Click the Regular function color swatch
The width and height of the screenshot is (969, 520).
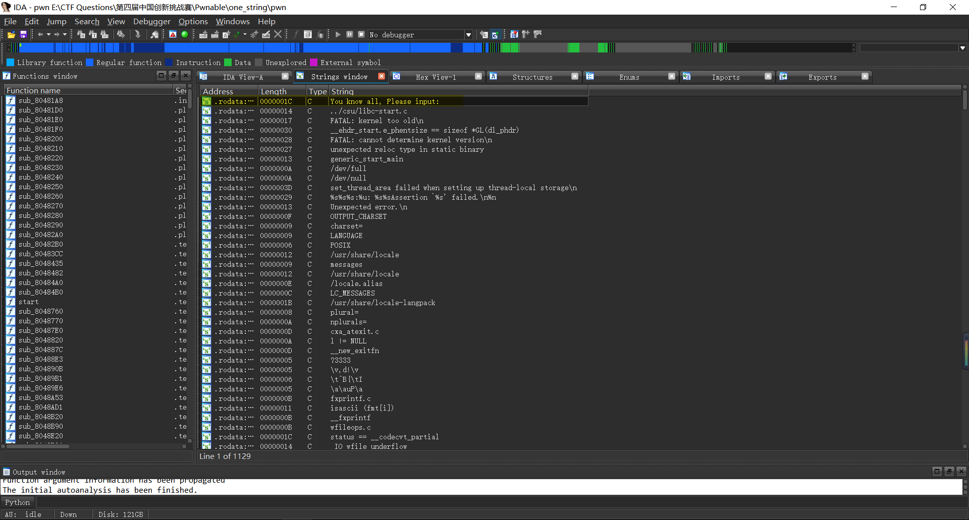(90, 63)
